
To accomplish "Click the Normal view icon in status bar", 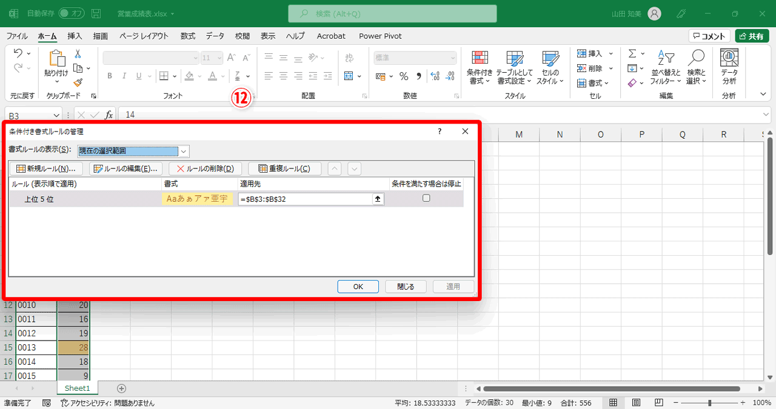I will tap(614, 403).
